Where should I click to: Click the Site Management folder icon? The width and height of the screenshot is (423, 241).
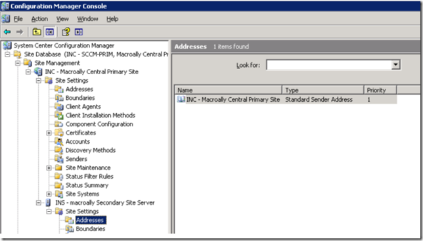point(28,63)
